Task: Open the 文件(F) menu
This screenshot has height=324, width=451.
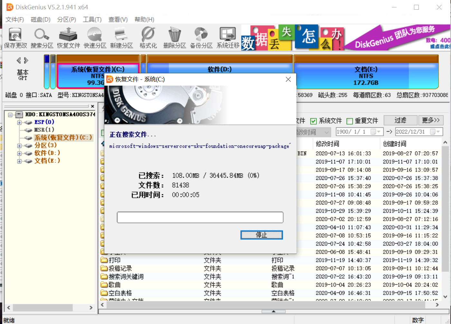Action: pos(15,19)
